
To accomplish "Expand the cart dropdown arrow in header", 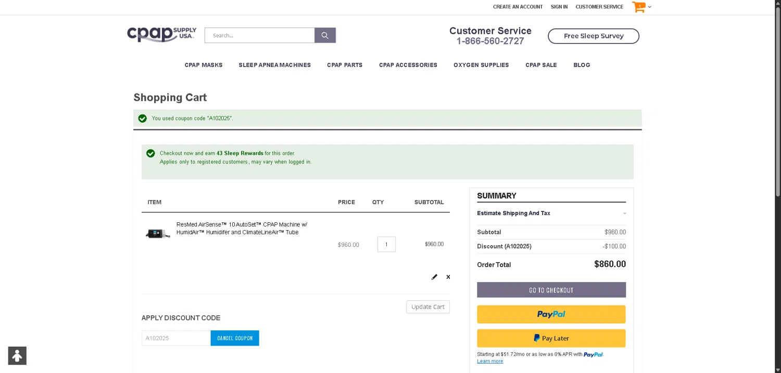I will [649, 7].
